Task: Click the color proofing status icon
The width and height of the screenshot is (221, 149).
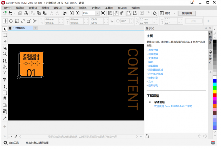Action: point(213,143)
